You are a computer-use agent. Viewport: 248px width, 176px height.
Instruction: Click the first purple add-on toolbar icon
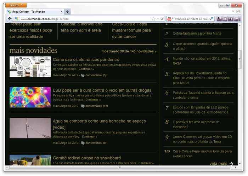click(x=219, y=19)
